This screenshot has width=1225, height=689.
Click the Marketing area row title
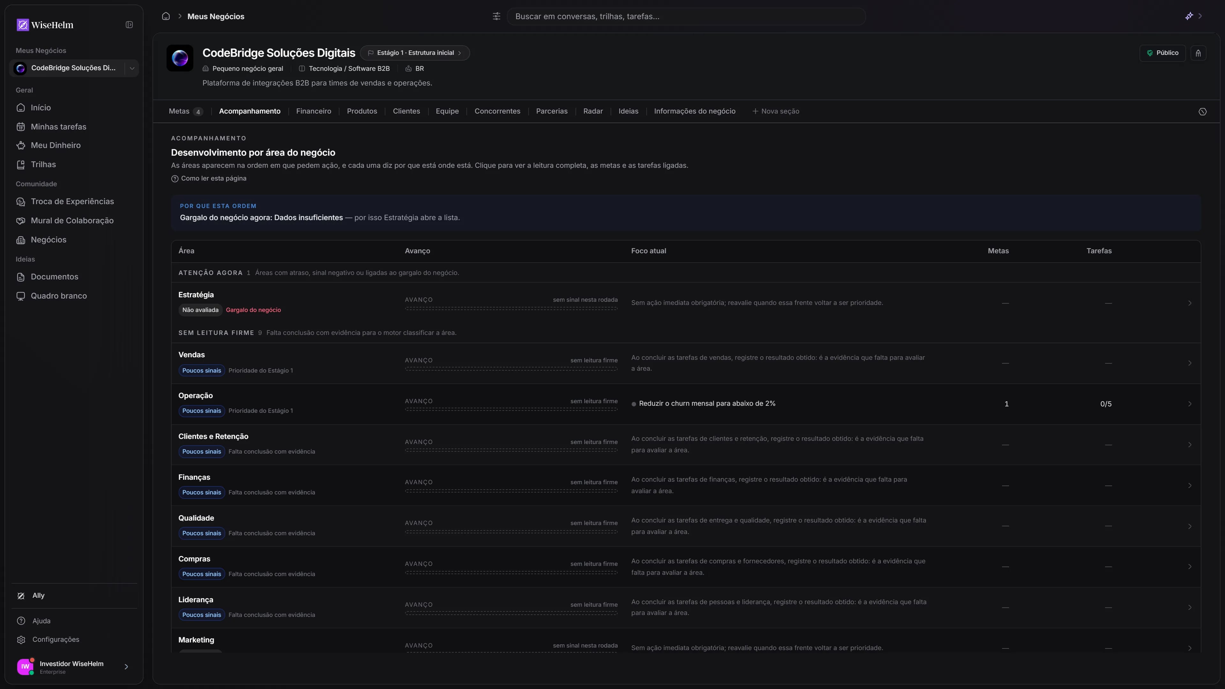coord(196,640)
